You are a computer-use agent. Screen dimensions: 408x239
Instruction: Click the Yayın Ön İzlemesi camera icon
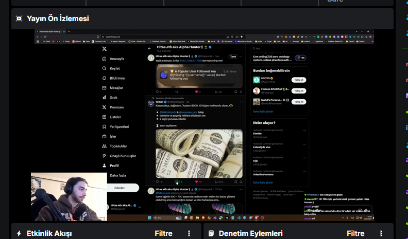coord(19,19)
